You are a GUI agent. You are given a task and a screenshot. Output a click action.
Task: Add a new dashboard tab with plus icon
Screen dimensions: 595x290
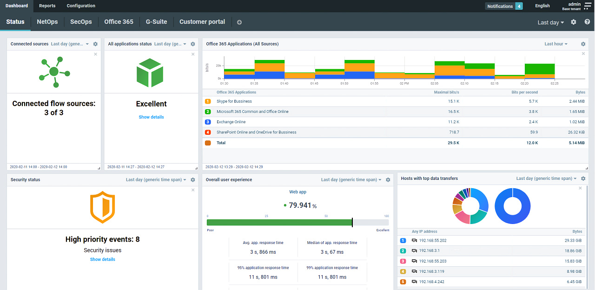click(239, 22)
